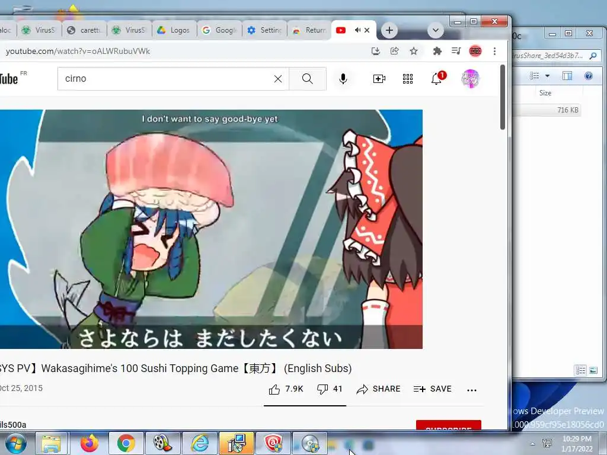Open the notifications bell
Viewport: 607px width, 455px height.
click(437, 79)
